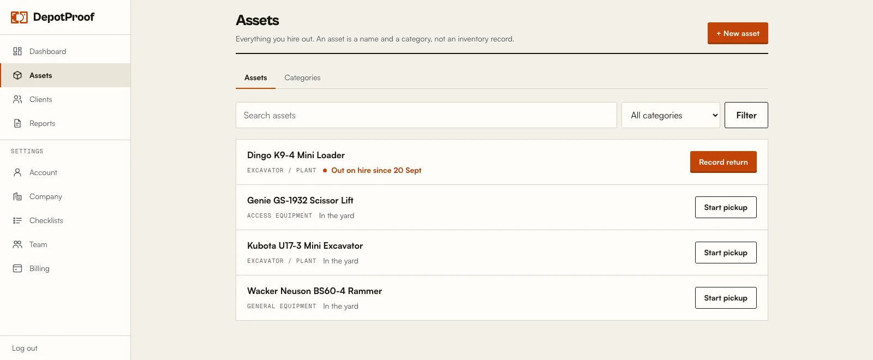The height and width of the screenshot is (360, 873).
Task: Switch to the Categories tab
Action: (302, 77)
